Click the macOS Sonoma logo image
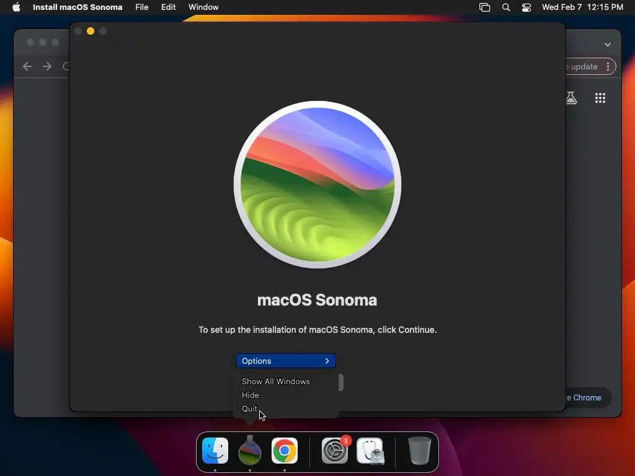This screenshot has width=635, height=476. click(317, 185)
